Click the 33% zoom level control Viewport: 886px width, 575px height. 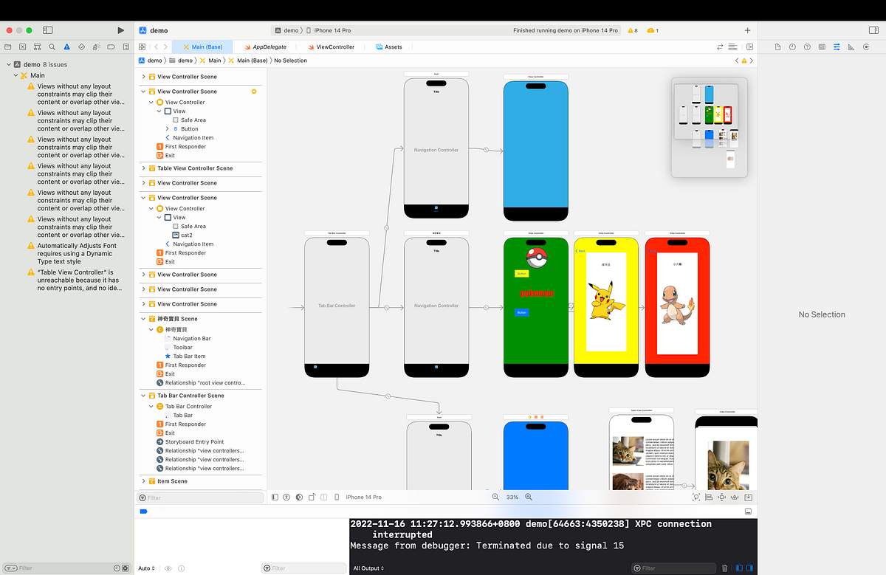[x=512, y=497]
